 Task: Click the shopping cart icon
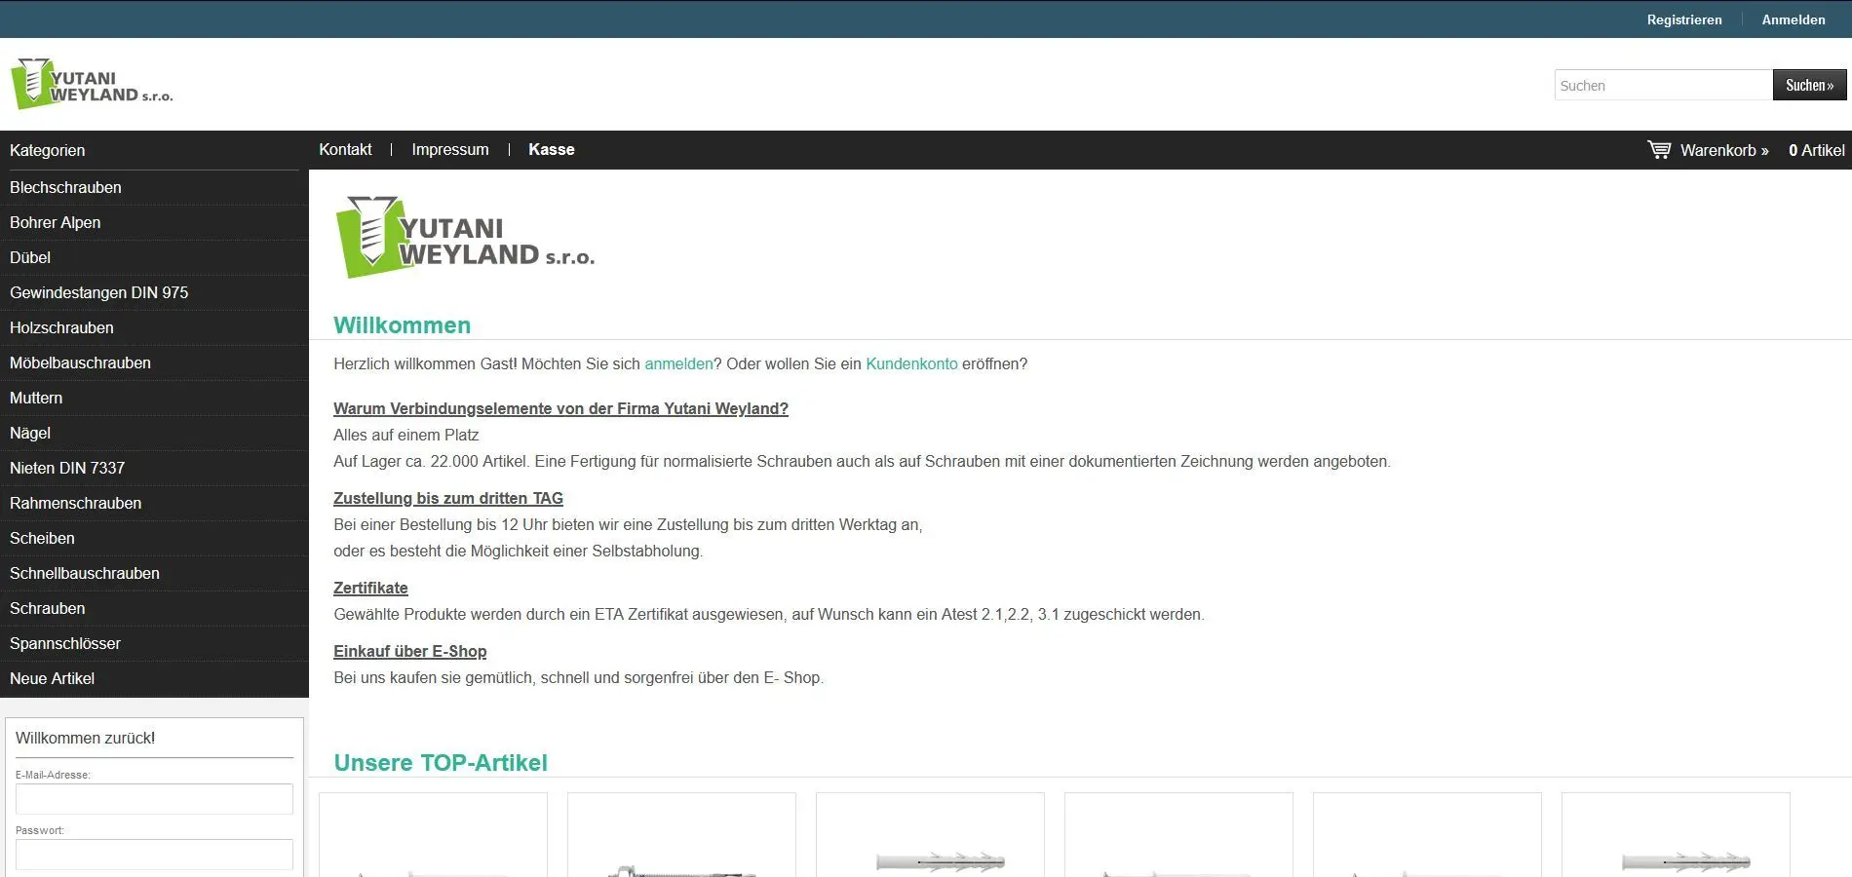pyautogui.click(x=1658, y=149)
